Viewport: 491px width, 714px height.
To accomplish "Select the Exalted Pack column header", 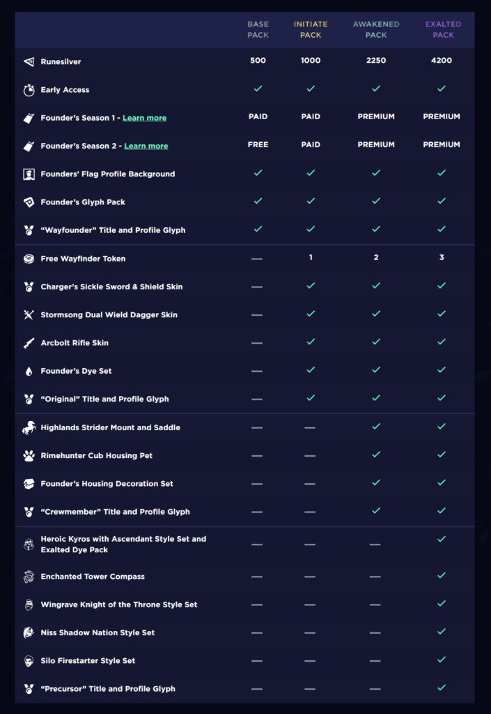I will (443, 29).
